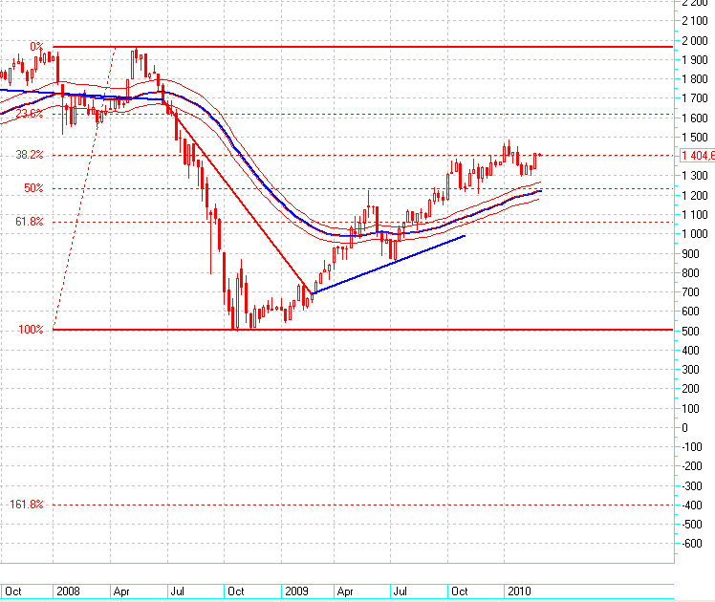The image size is (715, 602).
Task: Click the positive 400 value on the price axis
Action: click(690, 351)
